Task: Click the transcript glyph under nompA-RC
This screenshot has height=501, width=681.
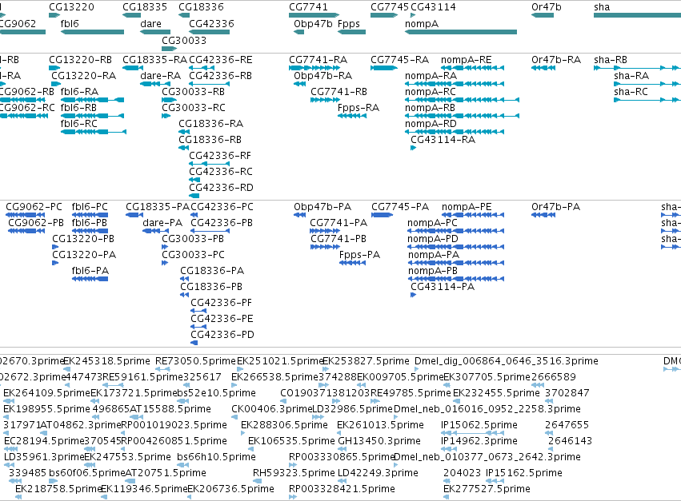Action: click(462, 100)
